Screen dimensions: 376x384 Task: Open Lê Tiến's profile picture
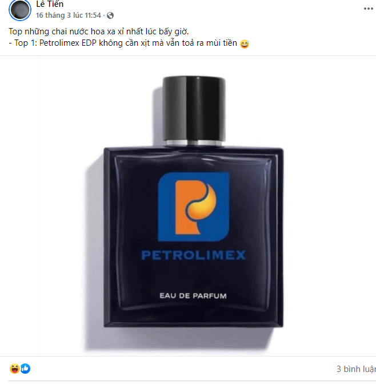pos(20,10)
